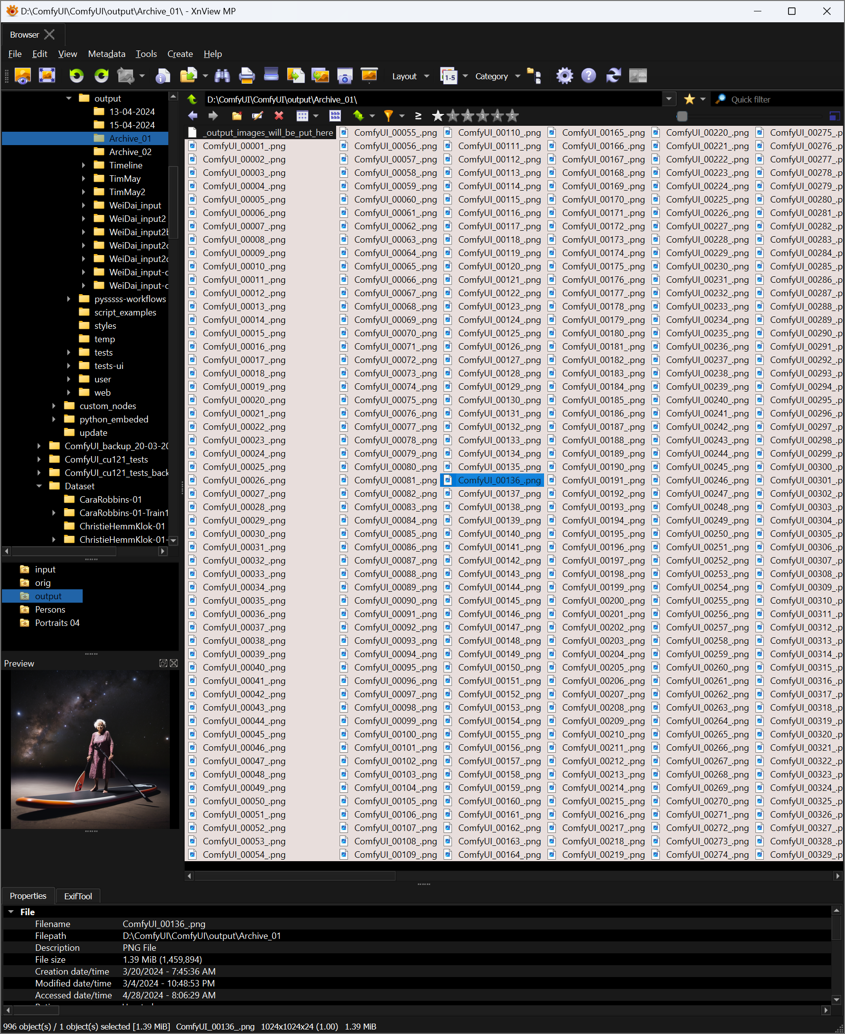The image size is (845, 1034).
Task: Toggle the unrated star filter
Action: (438, 116)
